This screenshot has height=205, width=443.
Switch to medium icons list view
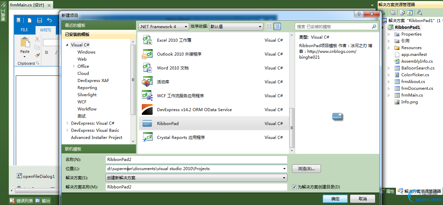tap(277, 26)
